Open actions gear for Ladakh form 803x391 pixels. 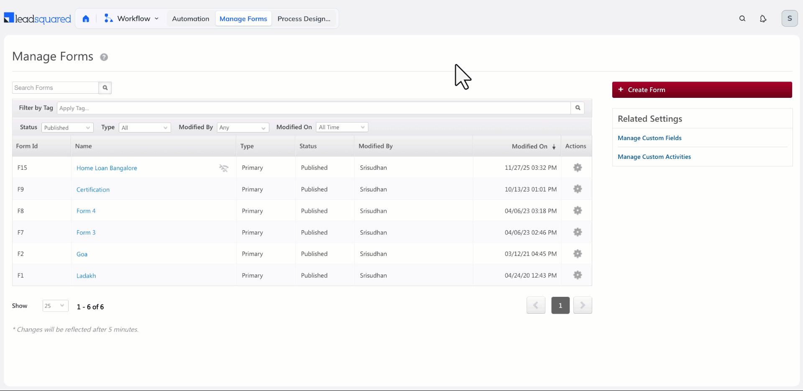pos(578,275)
